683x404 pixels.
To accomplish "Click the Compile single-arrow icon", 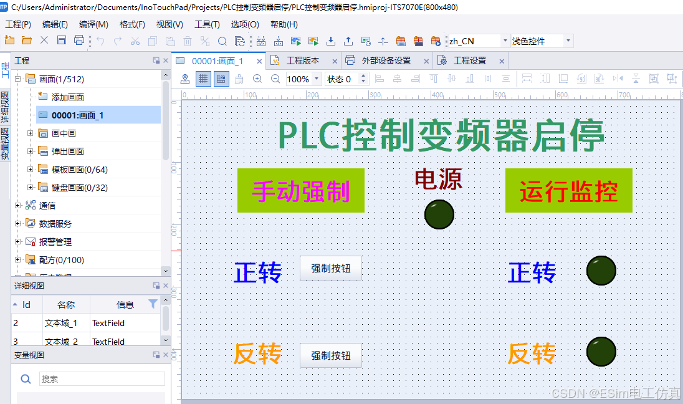I will (x=279, y=41).
